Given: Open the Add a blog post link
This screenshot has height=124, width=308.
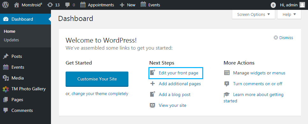Looking at the screenshot, I should 175,94.
